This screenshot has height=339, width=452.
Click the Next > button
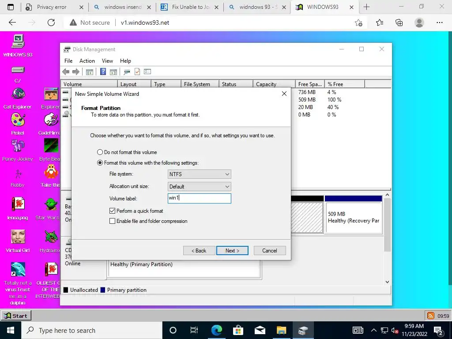[232, 251]
